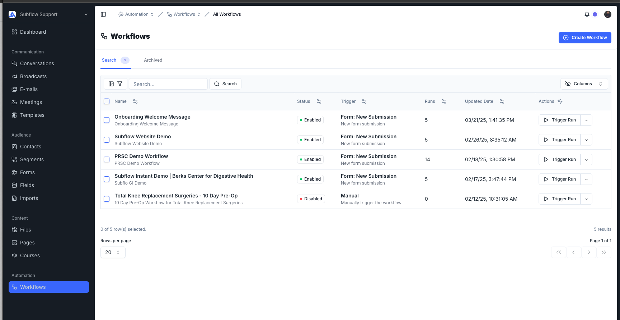Switch to the Archived tab
Image resolution: width=620 pixels, height=320 pixels.
[153, 60]
